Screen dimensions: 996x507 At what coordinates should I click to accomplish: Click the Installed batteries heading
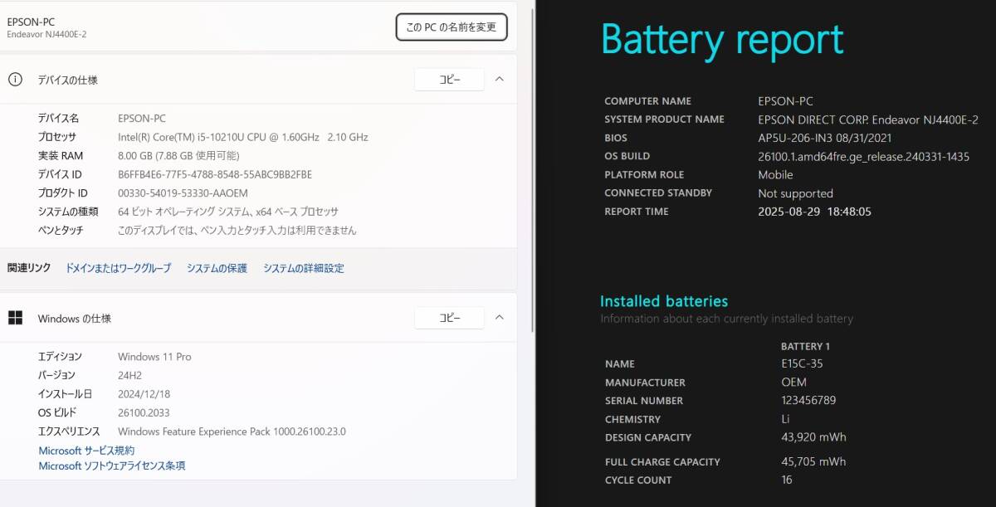click(664, 301)
